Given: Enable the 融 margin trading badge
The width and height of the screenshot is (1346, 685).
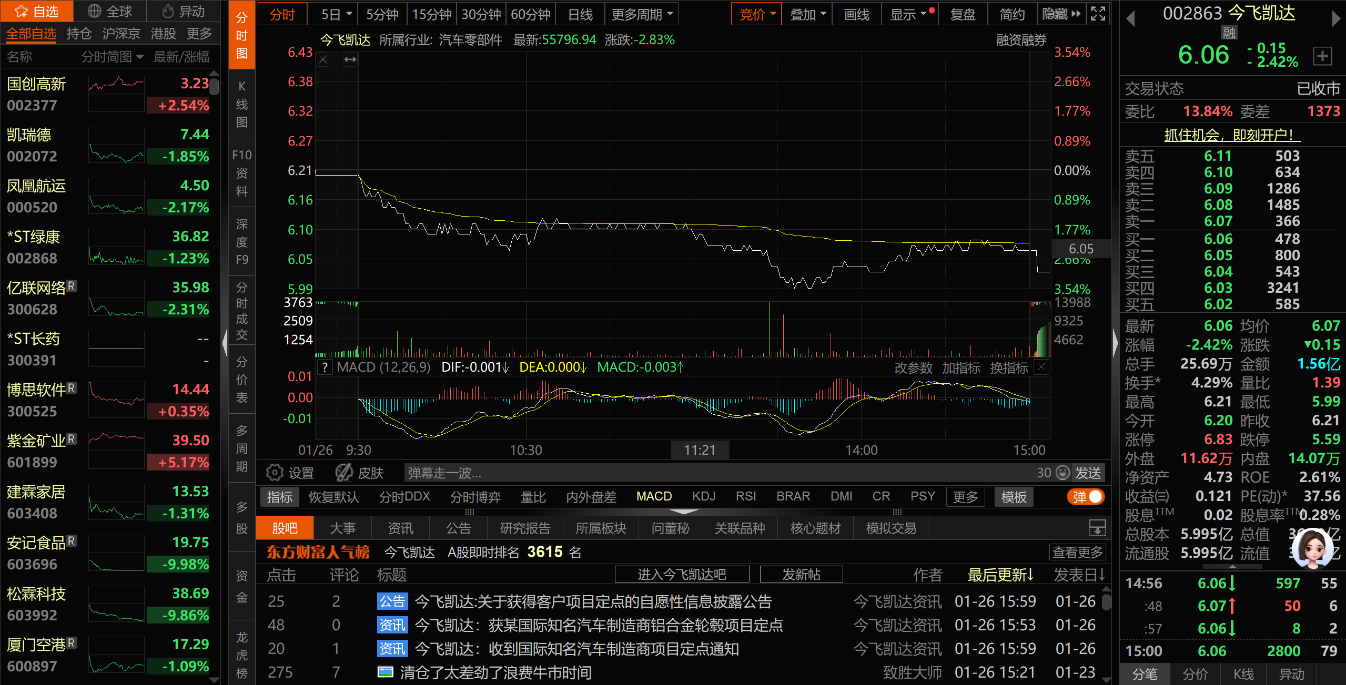Looking at the screenshot, I should point(1229,33).
